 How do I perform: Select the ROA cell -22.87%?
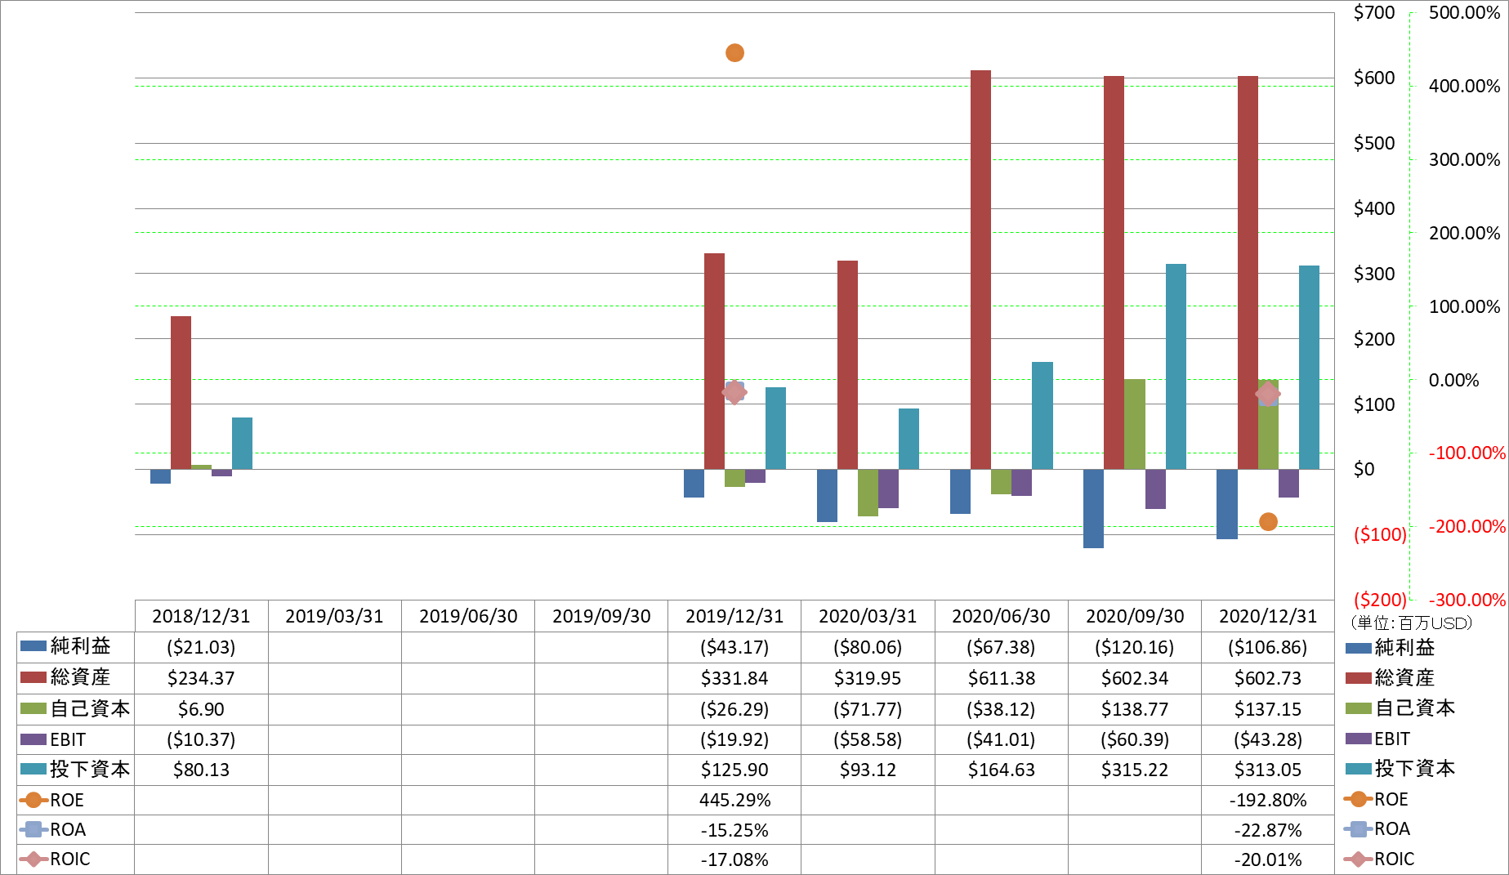coord(1268,830)
